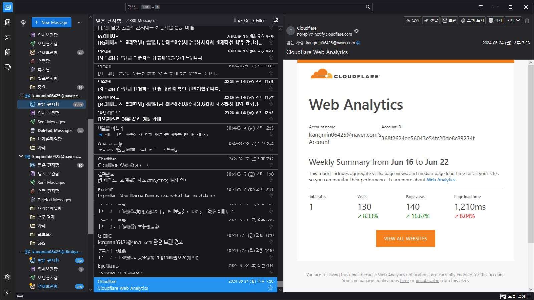Collapse the first kangmin06425@naver.c... account
This screenshot has width=534, height=300.
21,96
